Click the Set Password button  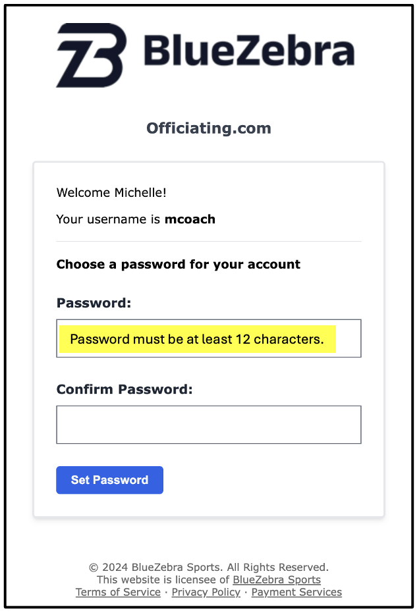[x=109, y=480]
